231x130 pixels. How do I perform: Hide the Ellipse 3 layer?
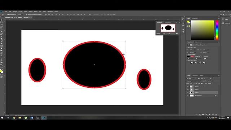pyautogui.click(x=188, y=87)
